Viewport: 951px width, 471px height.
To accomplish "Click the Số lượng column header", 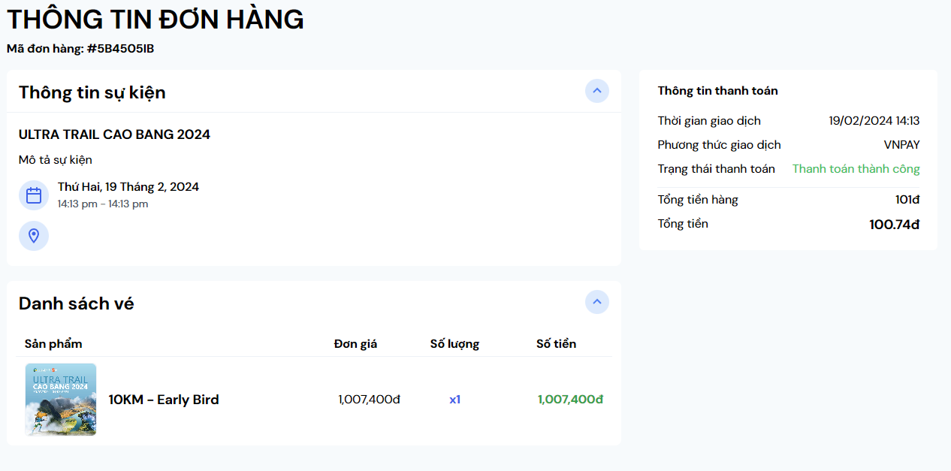I will click(x=454, y=344).
